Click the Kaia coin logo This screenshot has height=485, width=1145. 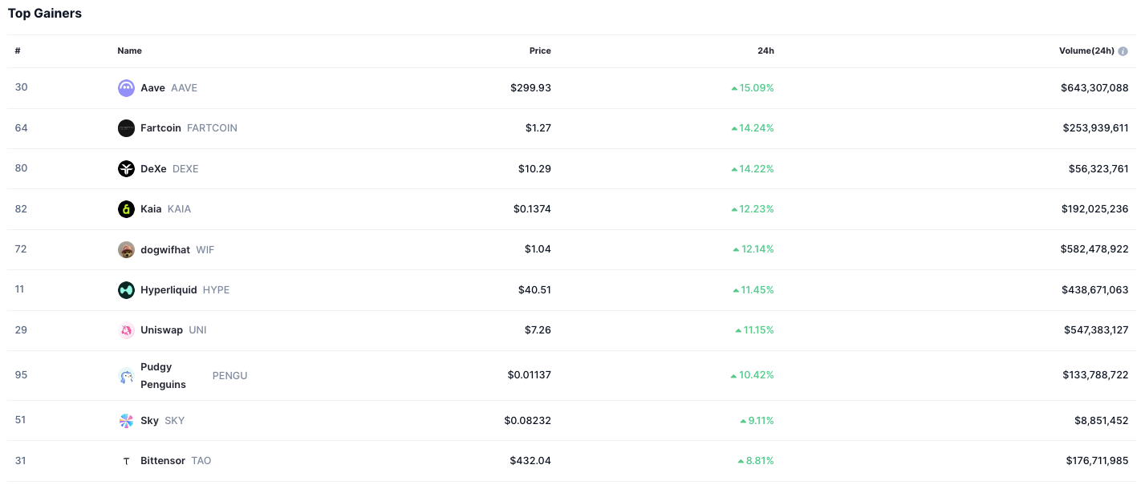tap(126, 209)
